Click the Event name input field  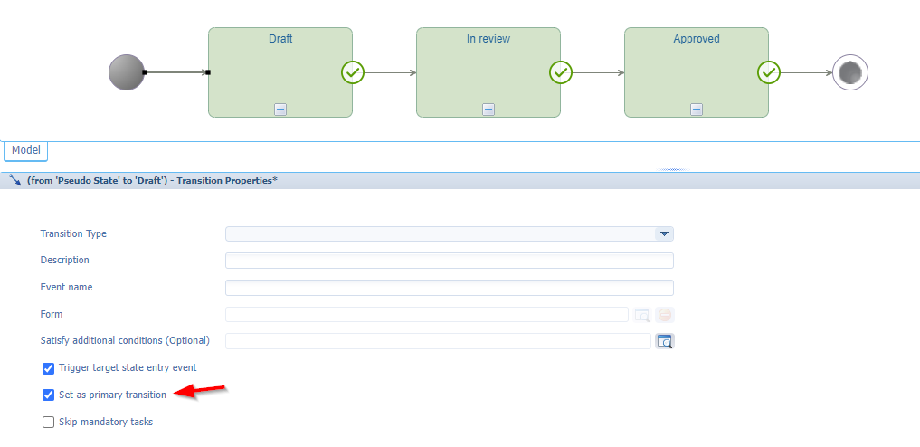pyautogui.click(x=449, y=289)
